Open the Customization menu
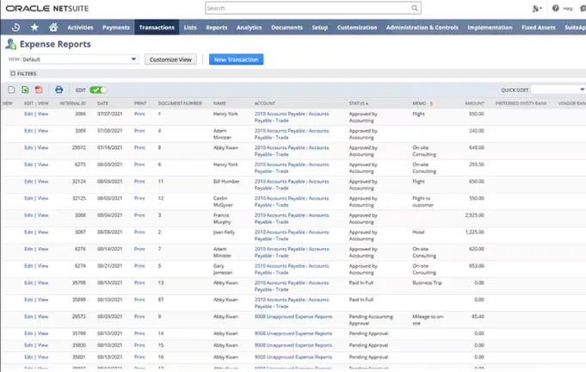586x372 pixels. tap(356, 28)
